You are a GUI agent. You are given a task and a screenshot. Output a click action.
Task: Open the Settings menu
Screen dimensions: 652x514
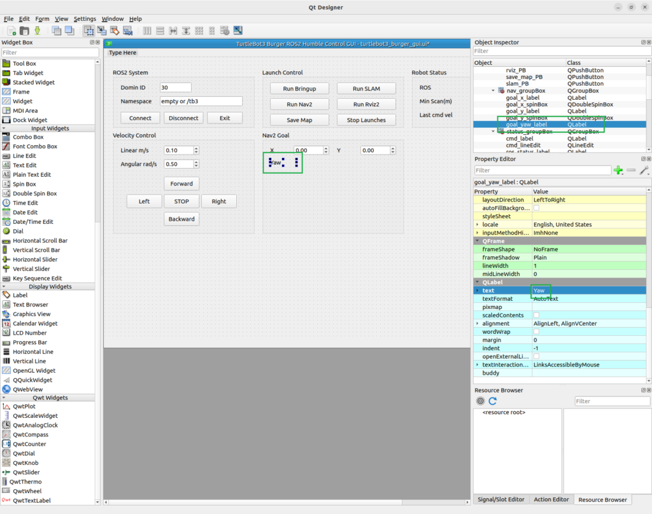(85, 18)
